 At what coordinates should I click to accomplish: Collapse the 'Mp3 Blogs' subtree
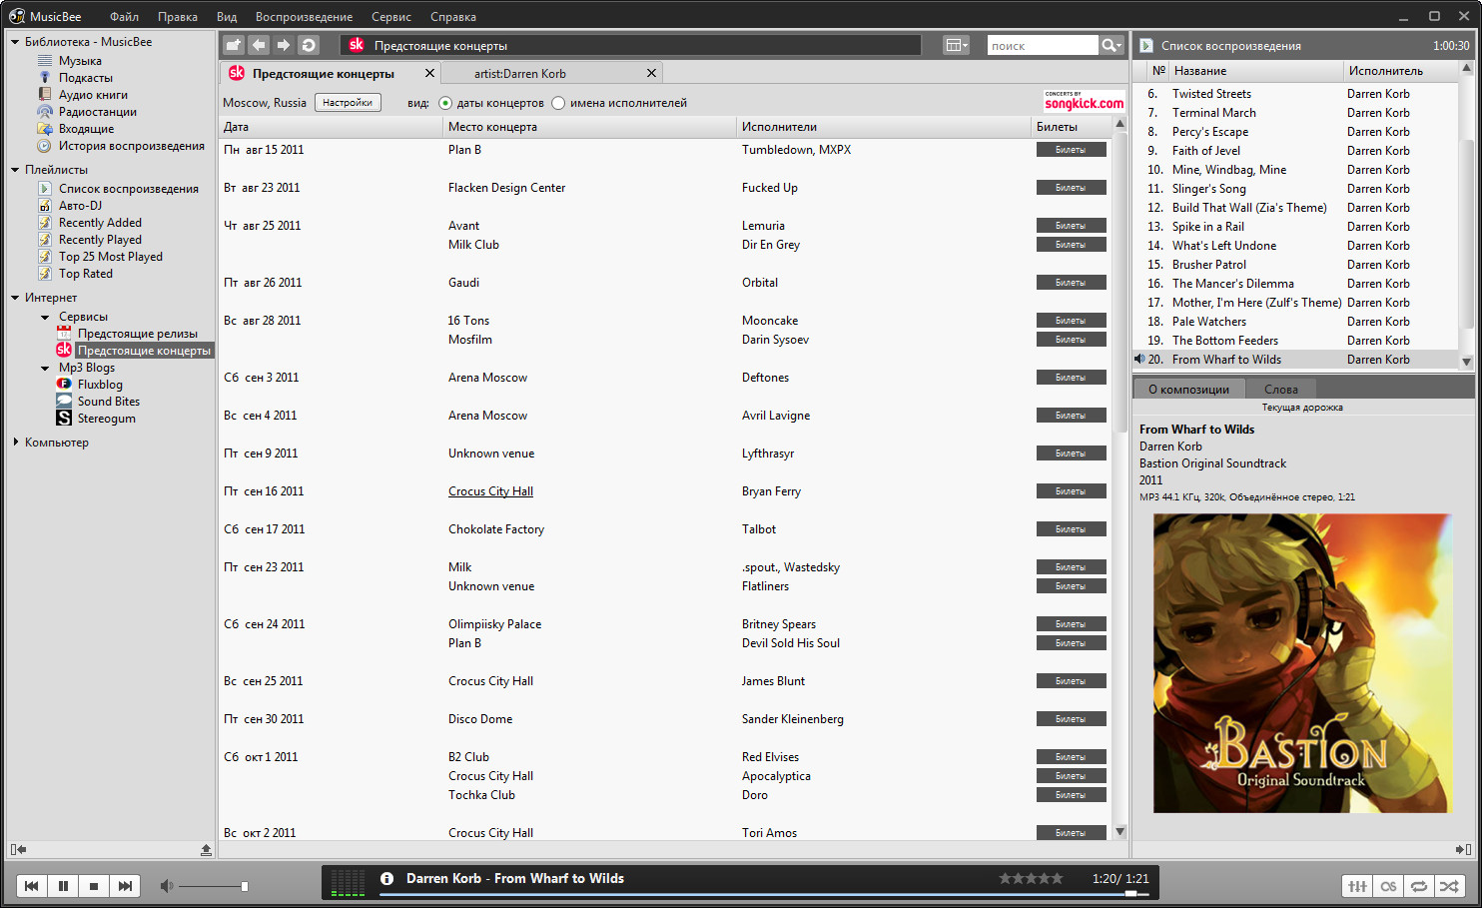[x=45, y=368]
